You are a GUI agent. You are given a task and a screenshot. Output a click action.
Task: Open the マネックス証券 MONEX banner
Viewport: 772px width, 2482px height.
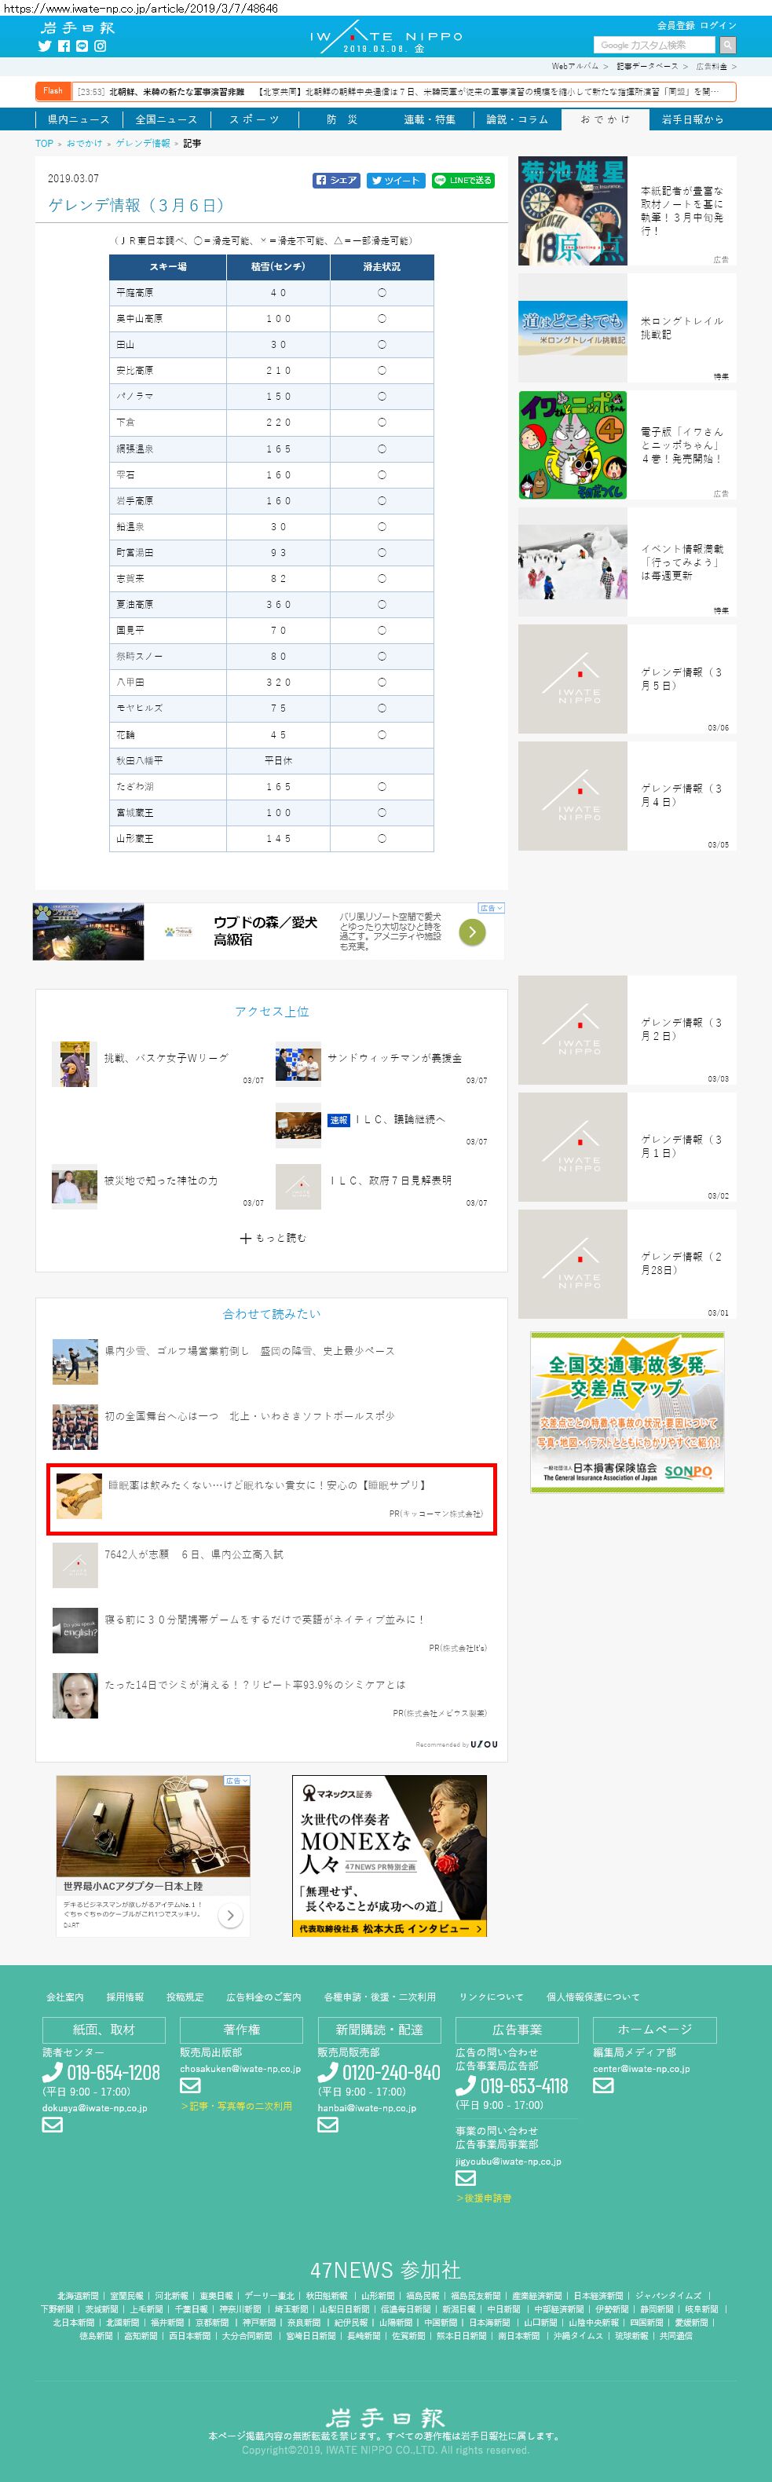coord(390,1856)
